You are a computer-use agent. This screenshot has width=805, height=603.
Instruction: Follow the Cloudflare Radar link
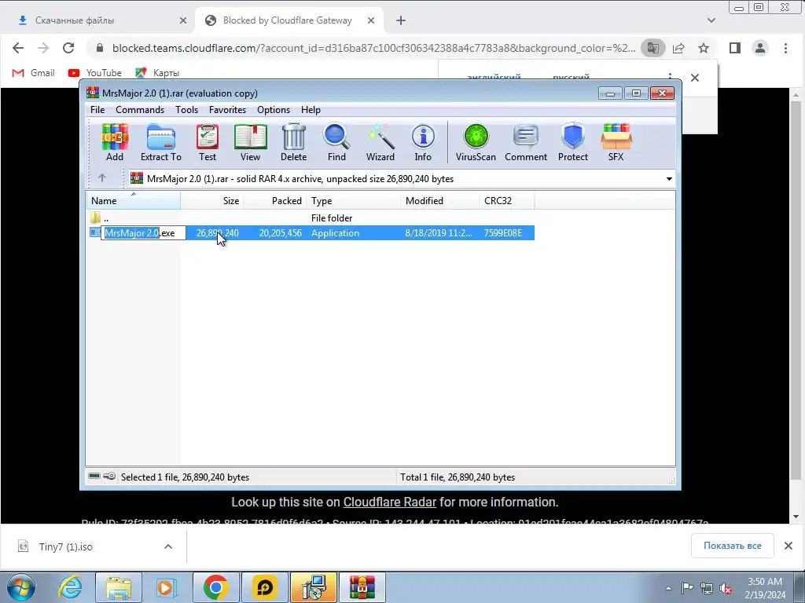pos(390,502)
